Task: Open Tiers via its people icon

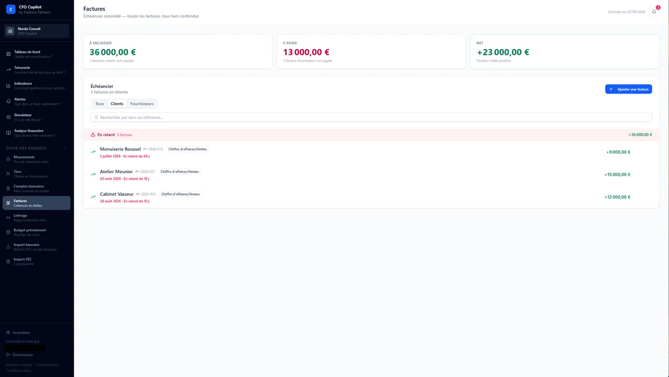Action: pyautogui.click(x=8, y=174)
